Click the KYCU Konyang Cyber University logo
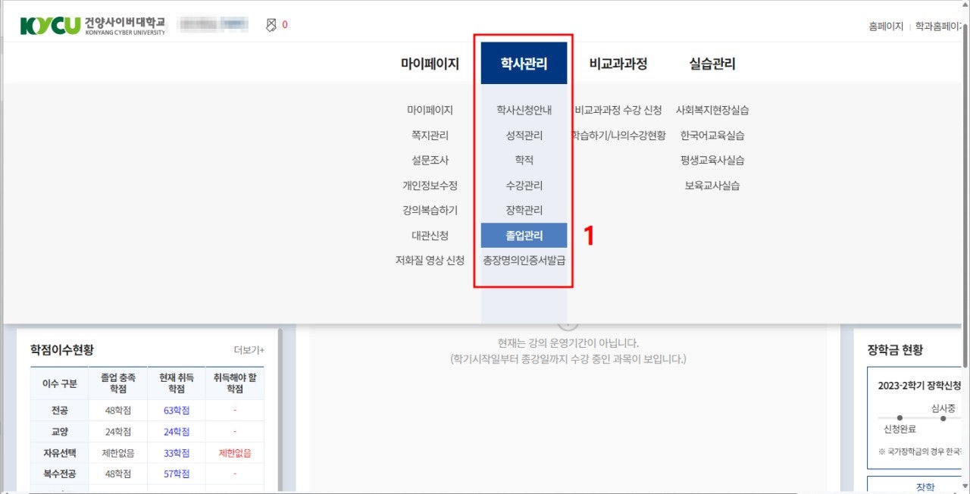 tap(92, 25)
